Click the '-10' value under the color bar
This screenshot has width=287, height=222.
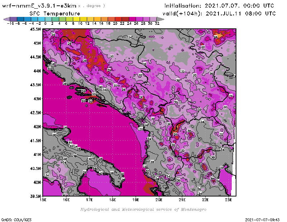[x=10, y=23]
